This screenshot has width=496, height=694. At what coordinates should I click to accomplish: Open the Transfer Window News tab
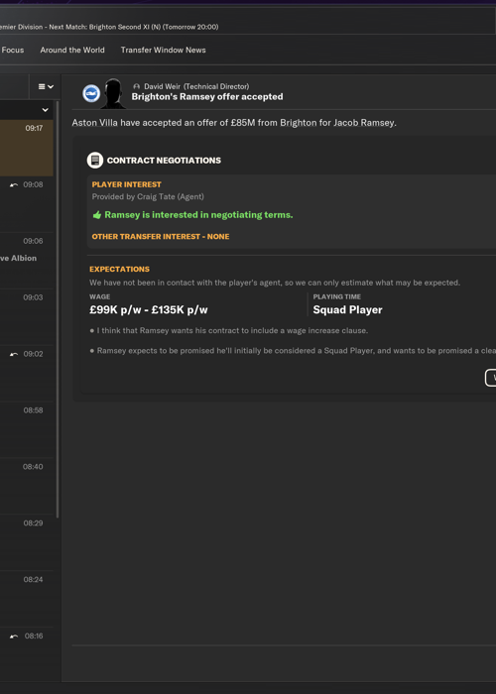163,50
